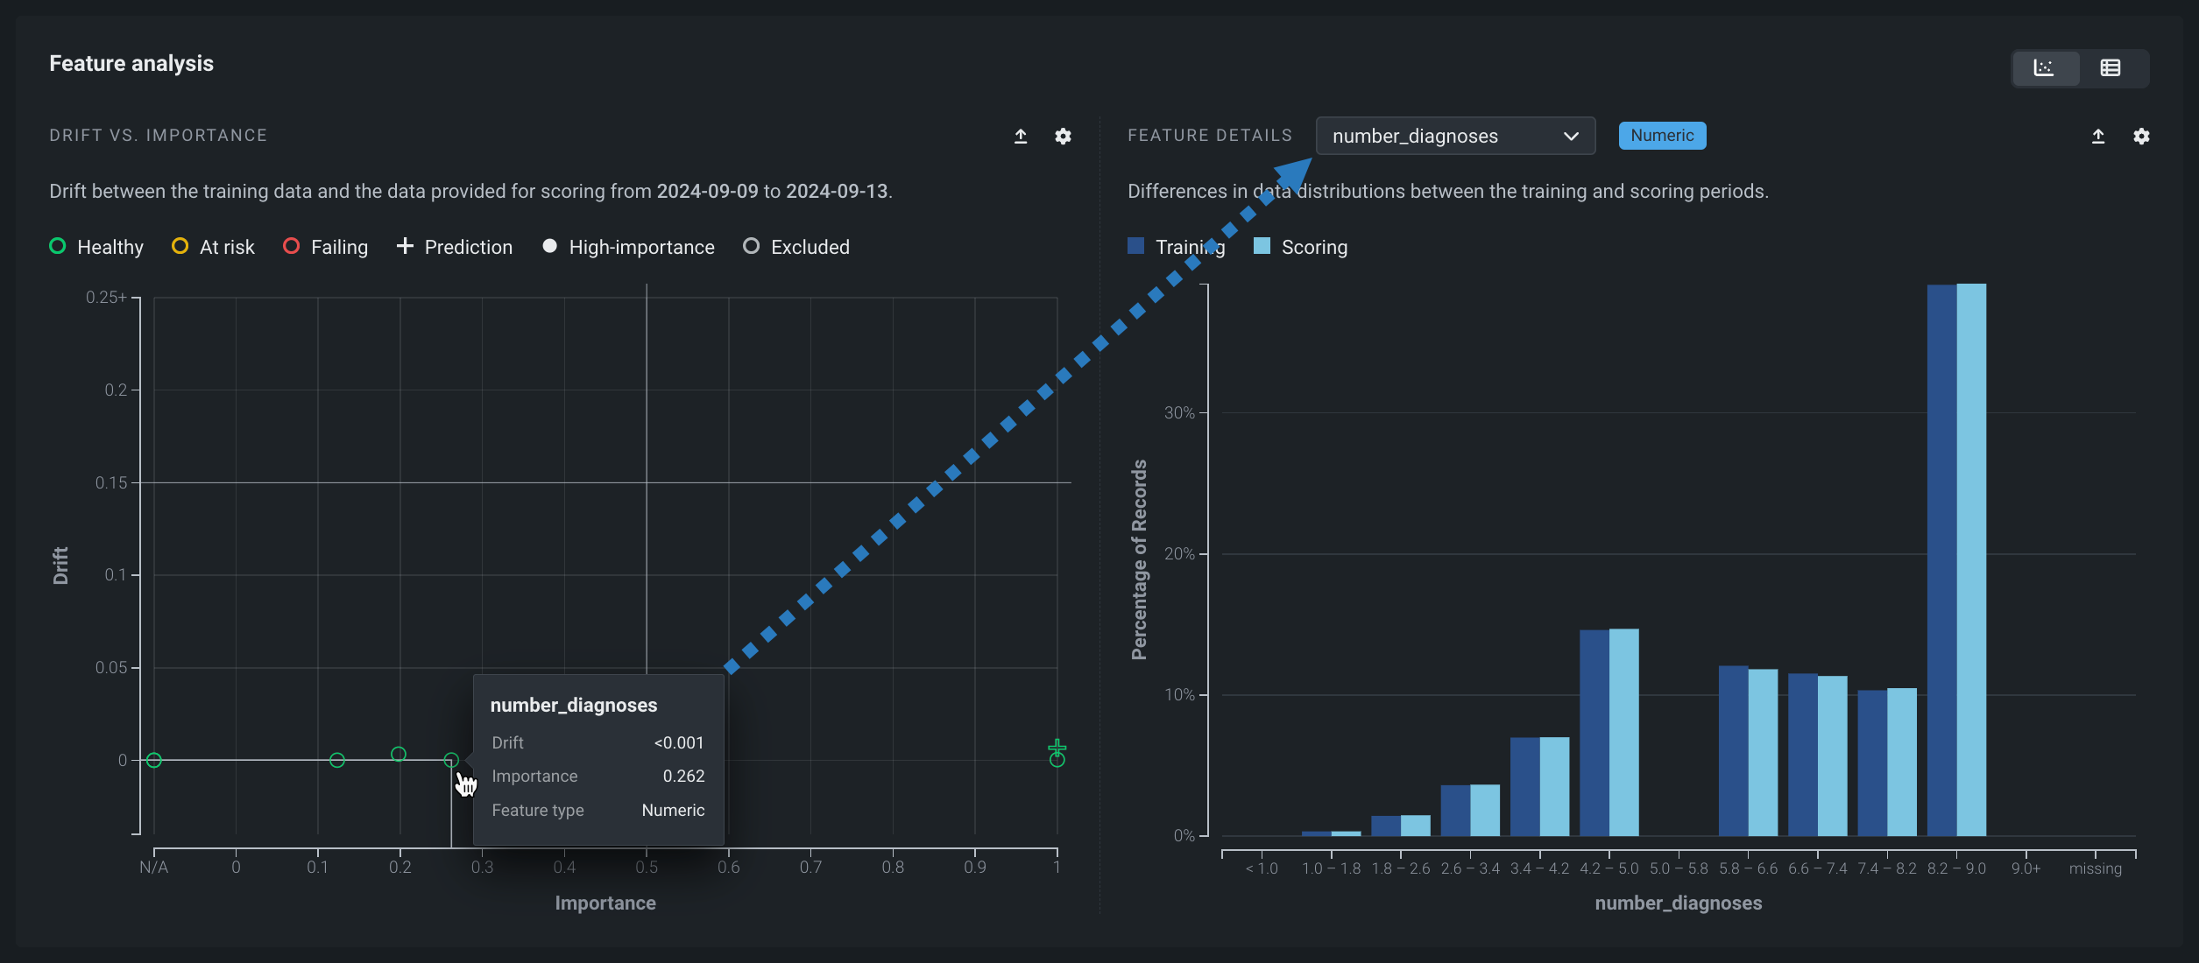Click the green prediction plus marker
The width and height of the screenshot is (2199, 963).
1057,747
